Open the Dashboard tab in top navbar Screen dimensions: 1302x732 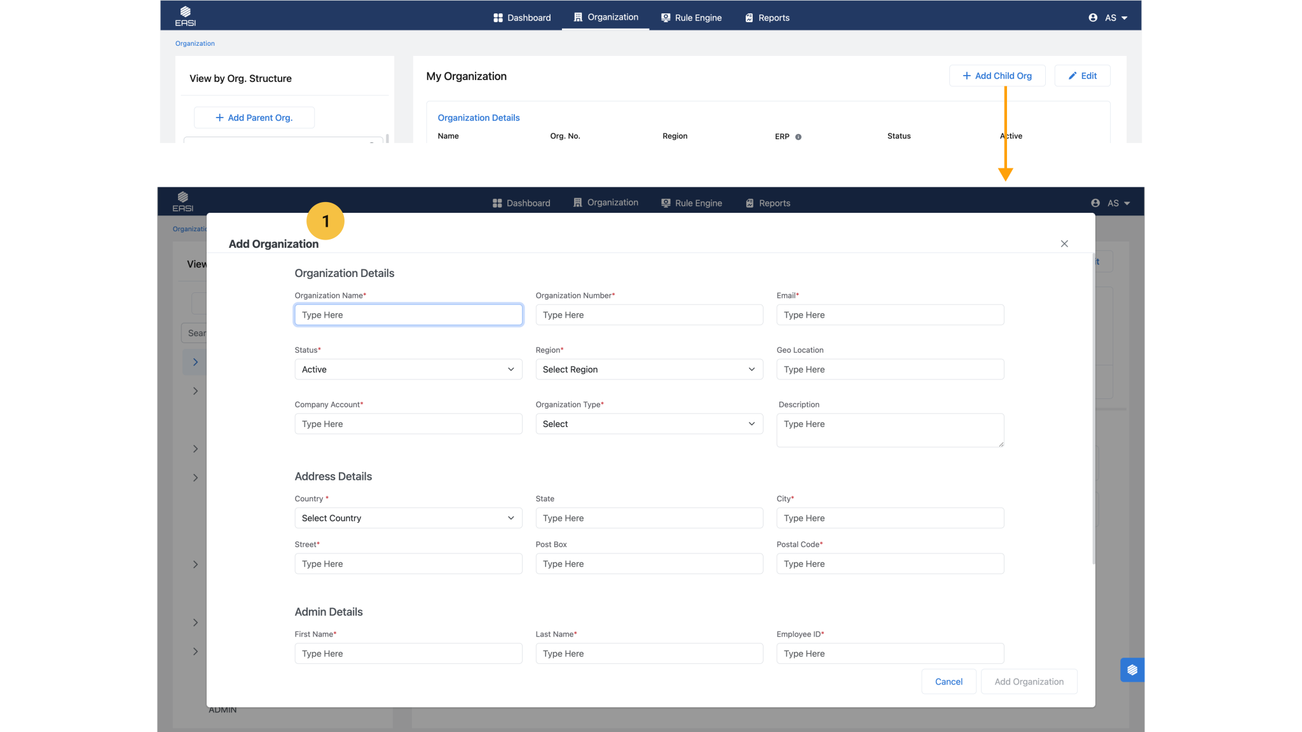(522, 18)
